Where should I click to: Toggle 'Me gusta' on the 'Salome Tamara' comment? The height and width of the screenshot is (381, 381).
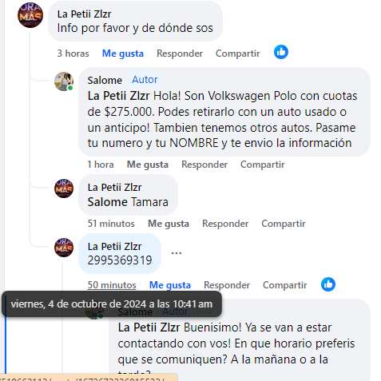coord(169,224)
